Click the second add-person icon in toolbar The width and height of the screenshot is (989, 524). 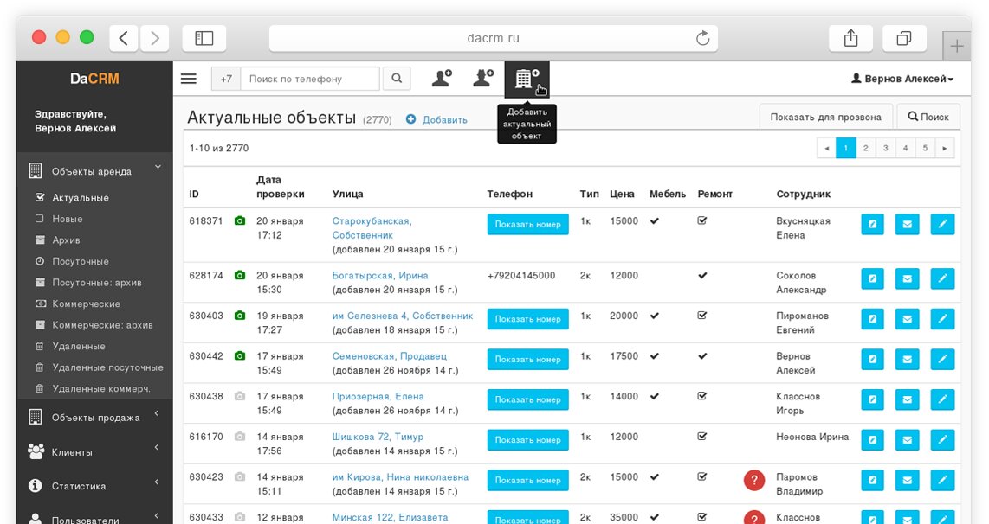[483, 78]
